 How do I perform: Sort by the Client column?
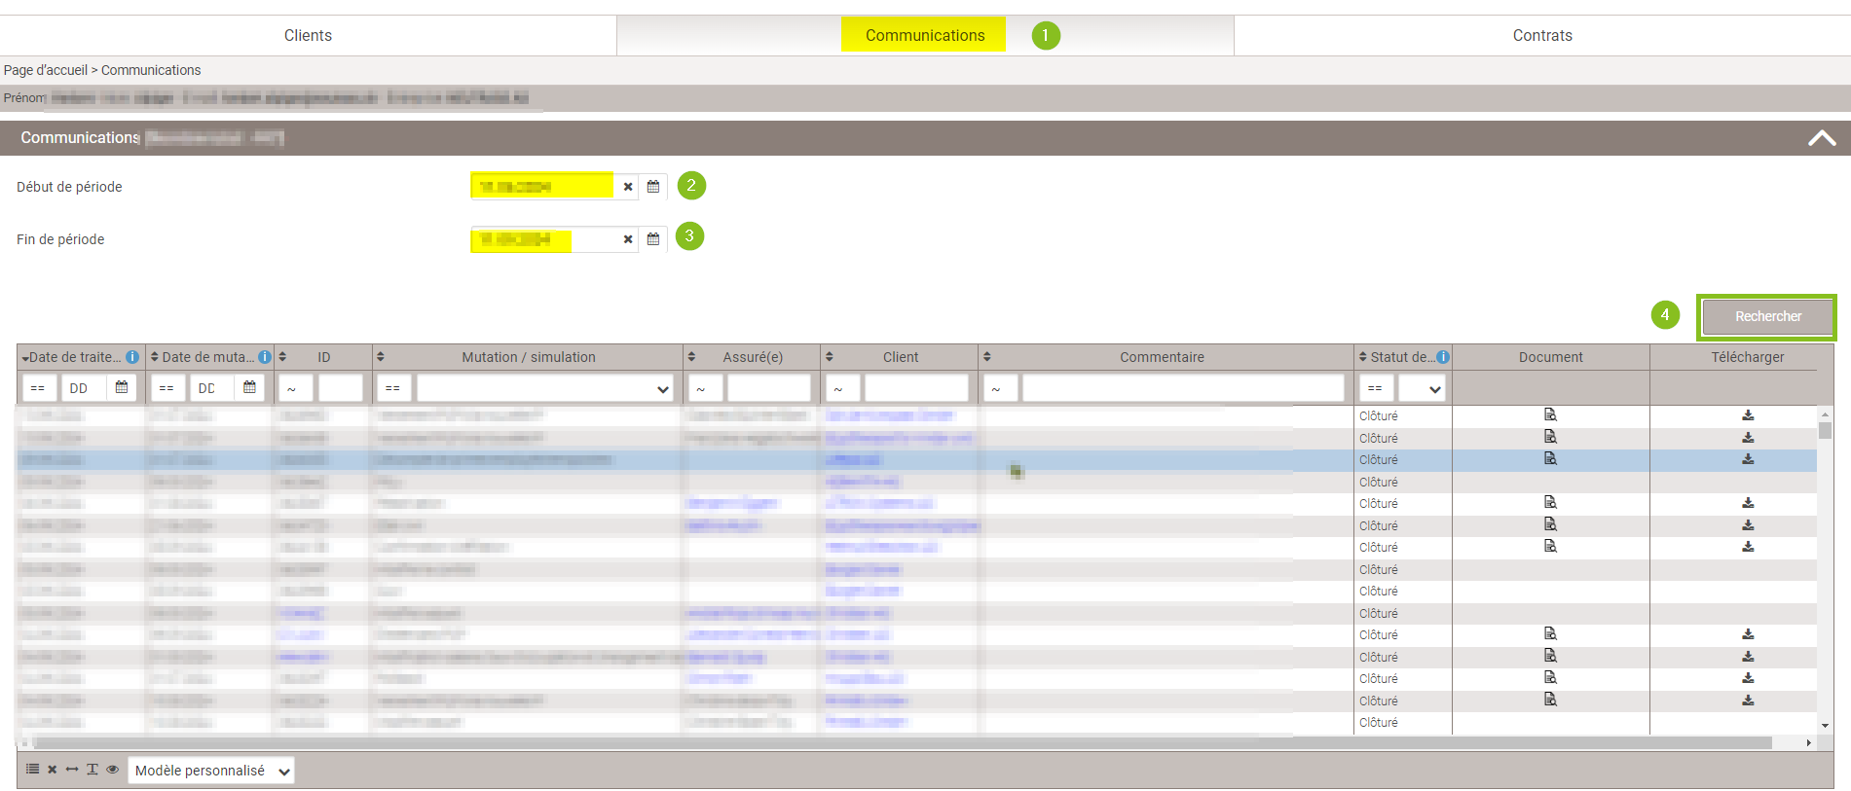click(900, 357)
